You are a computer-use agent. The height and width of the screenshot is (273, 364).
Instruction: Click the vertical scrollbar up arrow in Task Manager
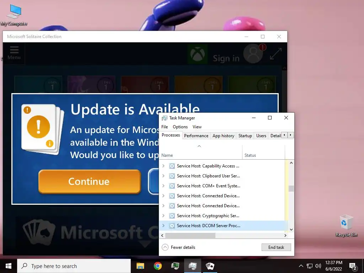coord(291,163)
